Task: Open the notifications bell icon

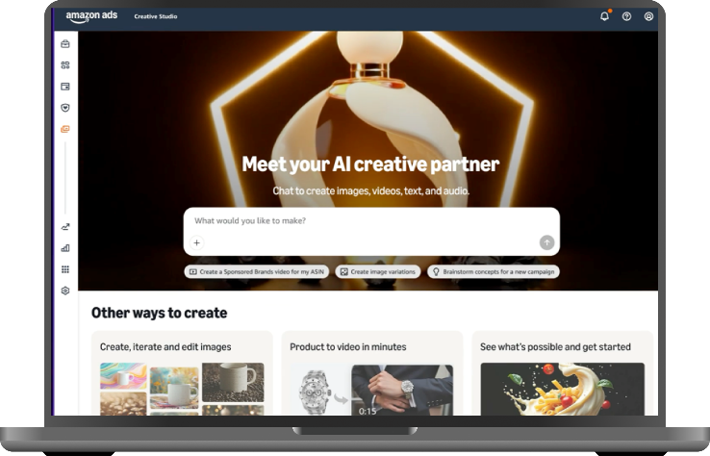Action: tap(604, 16)
